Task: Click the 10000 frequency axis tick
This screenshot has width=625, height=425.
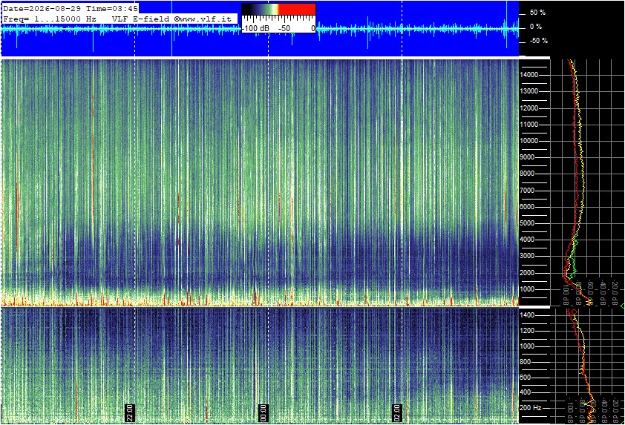Action: tap(529, 141)
